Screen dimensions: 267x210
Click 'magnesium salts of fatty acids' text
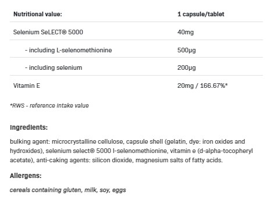pos(179,160)
